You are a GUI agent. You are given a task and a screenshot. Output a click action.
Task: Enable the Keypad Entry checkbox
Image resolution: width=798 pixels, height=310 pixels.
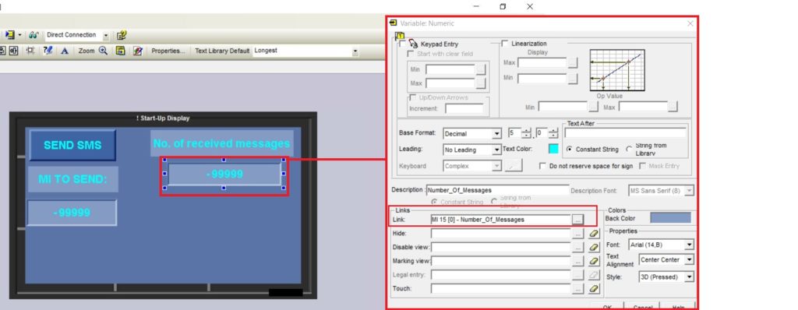[403, 44]
